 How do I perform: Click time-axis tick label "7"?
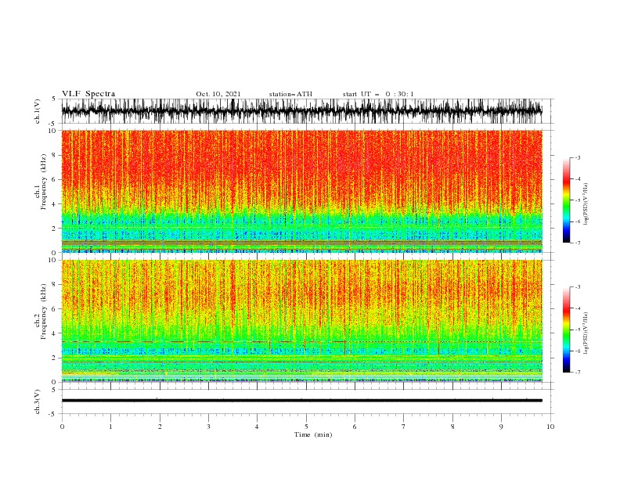tap(404, 427)
